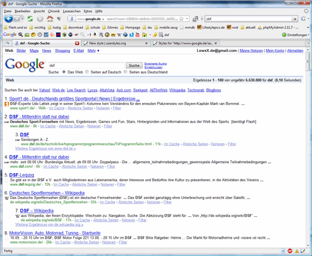Open the Lesezeichen menu
The image size is (312, 256).
click(x=71, y=11)
